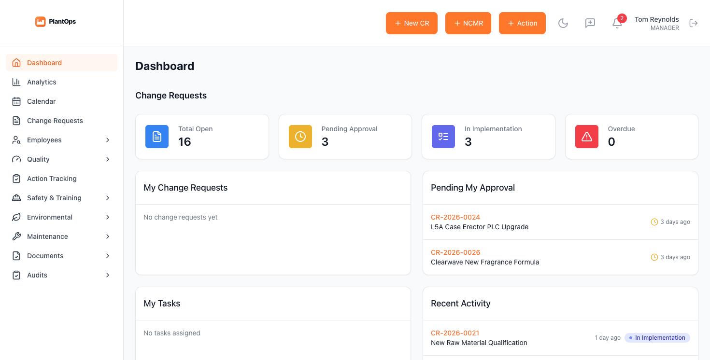Screen dimensions: 710x360
Task: Open the notifications bell icon
Action: (x=617, y=23)
